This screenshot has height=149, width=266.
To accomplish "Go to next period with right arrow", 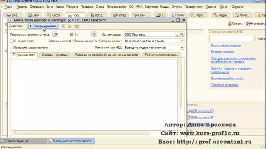I will (94, 34).
